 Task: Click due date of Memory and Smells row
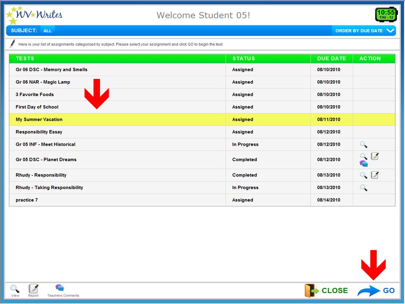click(x=329, y=70)
